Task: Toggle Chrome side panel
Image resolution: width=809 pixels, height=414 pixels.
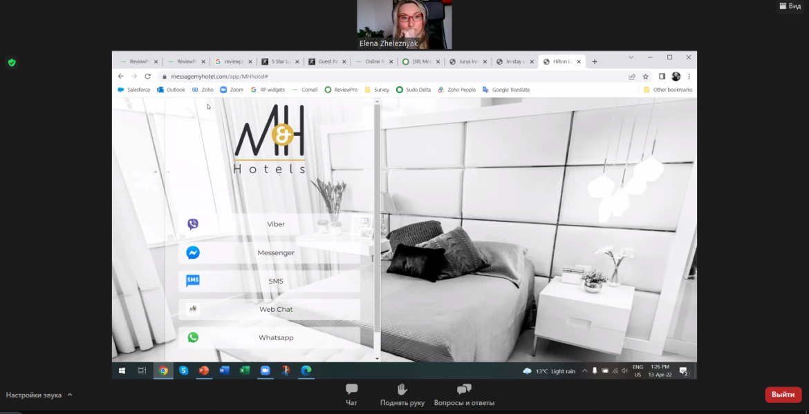Action: (x=662, y=76)
